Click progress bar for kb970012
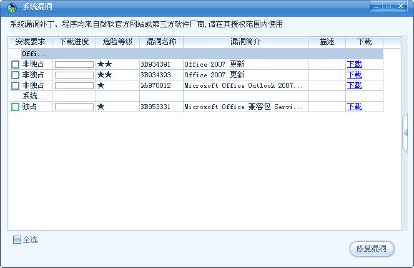 coord(74,85)
